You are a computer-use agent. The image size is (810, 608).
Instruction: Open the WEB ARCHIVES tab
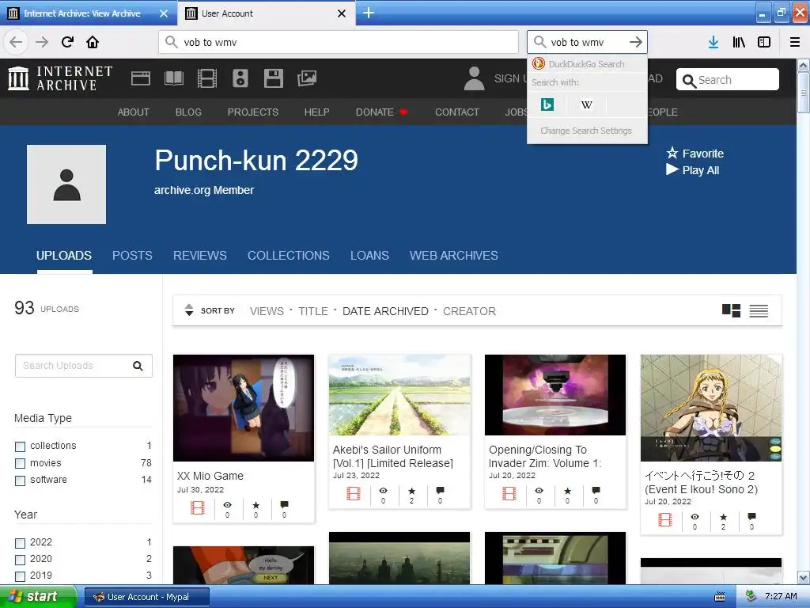pos(453,256)
